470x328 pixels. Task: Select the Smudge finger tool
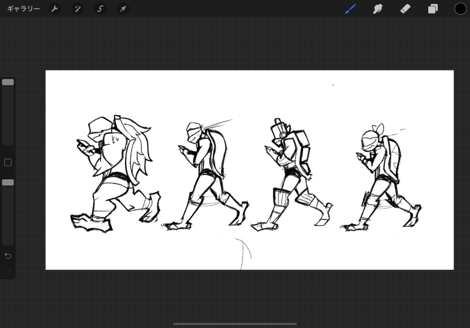(378, 9)
